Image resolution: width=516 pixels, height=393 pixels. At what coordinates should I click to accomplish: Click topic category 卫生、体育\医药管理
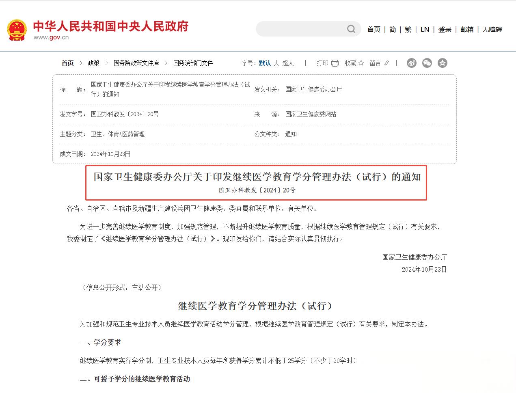pos(118,134)
